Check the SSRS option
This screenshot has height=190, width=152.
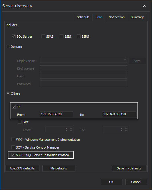[x=79, y=36]
